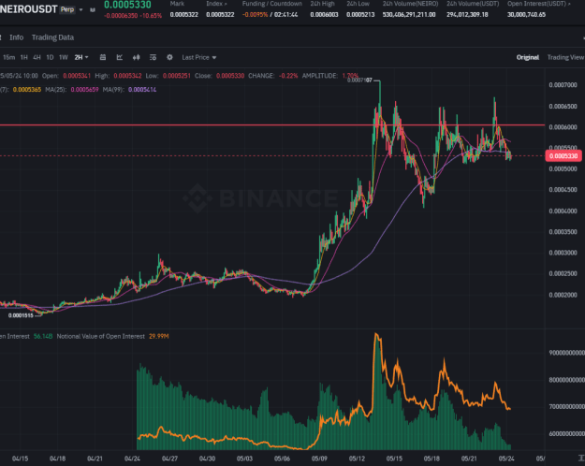Click the 0.0001515 low marker label
585x466 pixels.
[x=21, y=315]
